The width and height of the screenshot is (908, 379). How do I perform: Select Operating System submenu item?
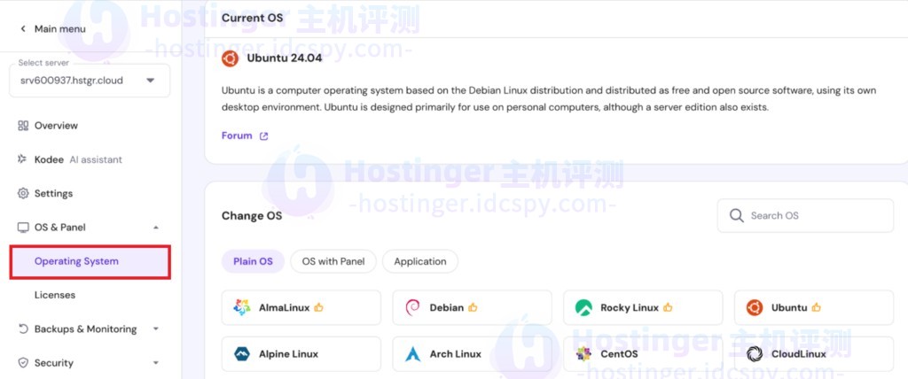pyautogui.click(x=90, y=261)
